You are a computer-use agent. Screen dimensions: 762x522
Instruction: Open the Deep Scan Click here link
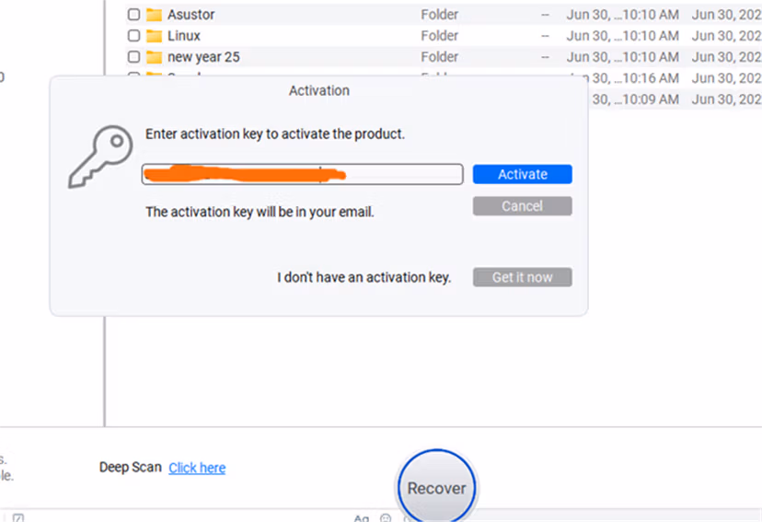point(197,468)
